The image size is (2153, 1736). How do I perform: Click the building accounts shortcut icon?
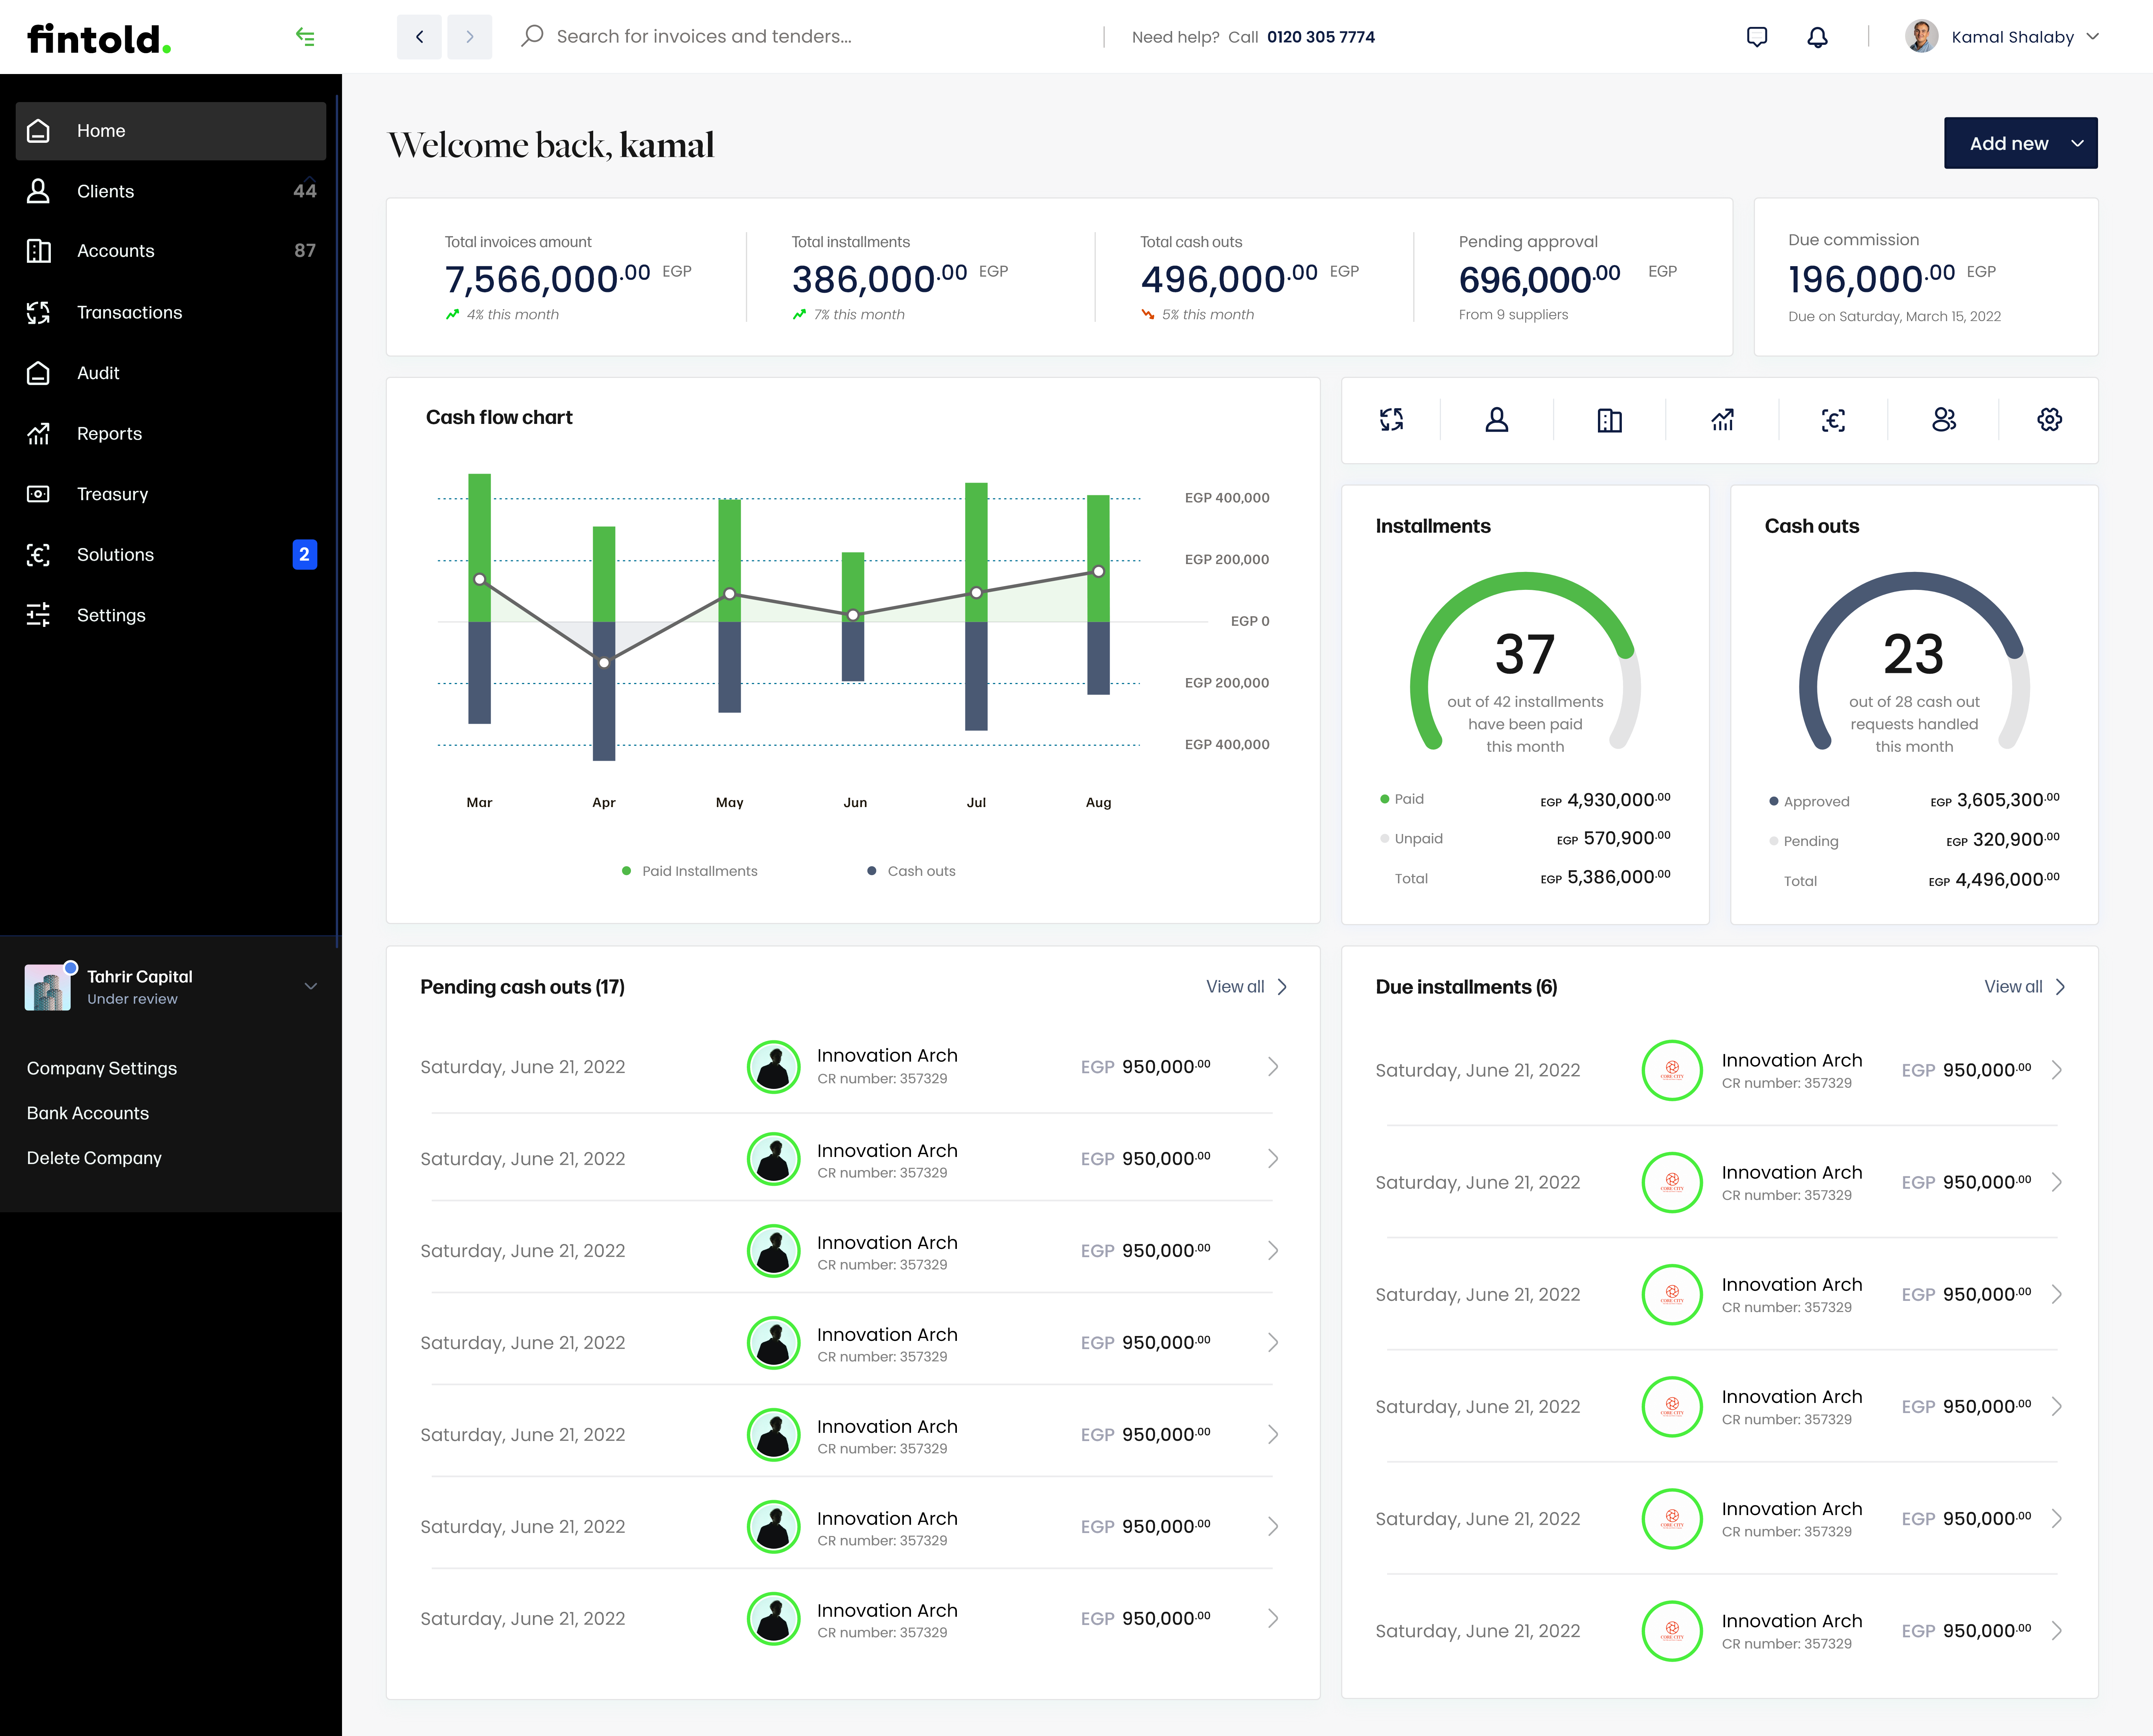coord(1609,420)
